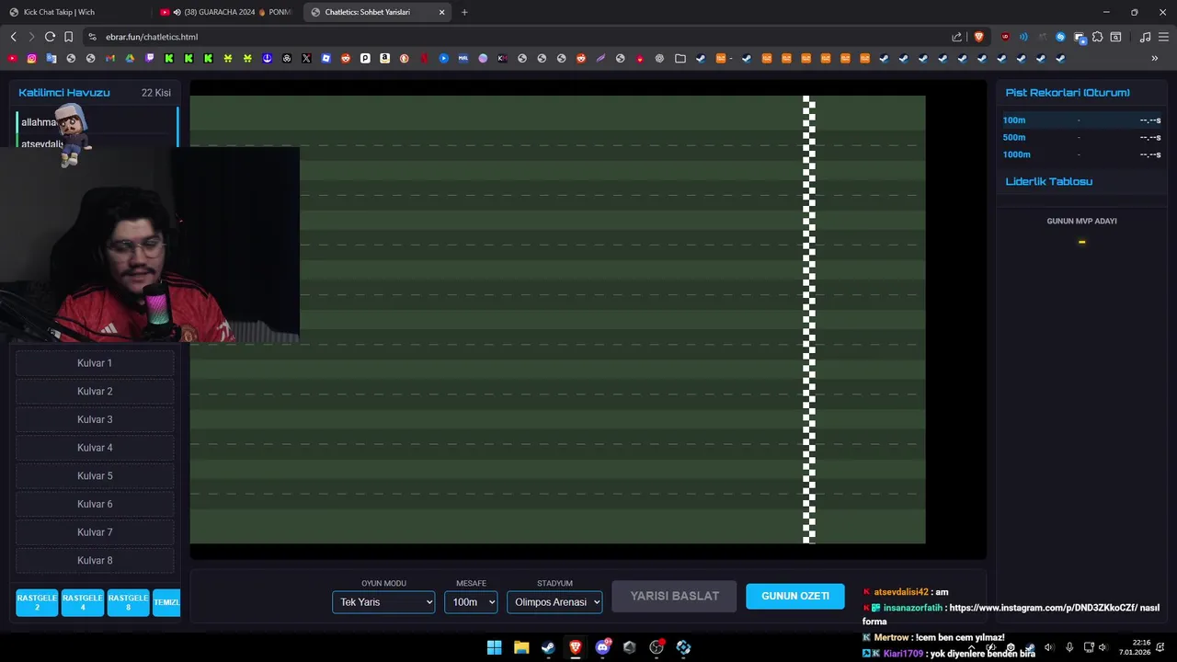Open the Instagram link in chat
Image resolution: width=1177 pixels, height=662 pixels.
[x=1043, y=608]
